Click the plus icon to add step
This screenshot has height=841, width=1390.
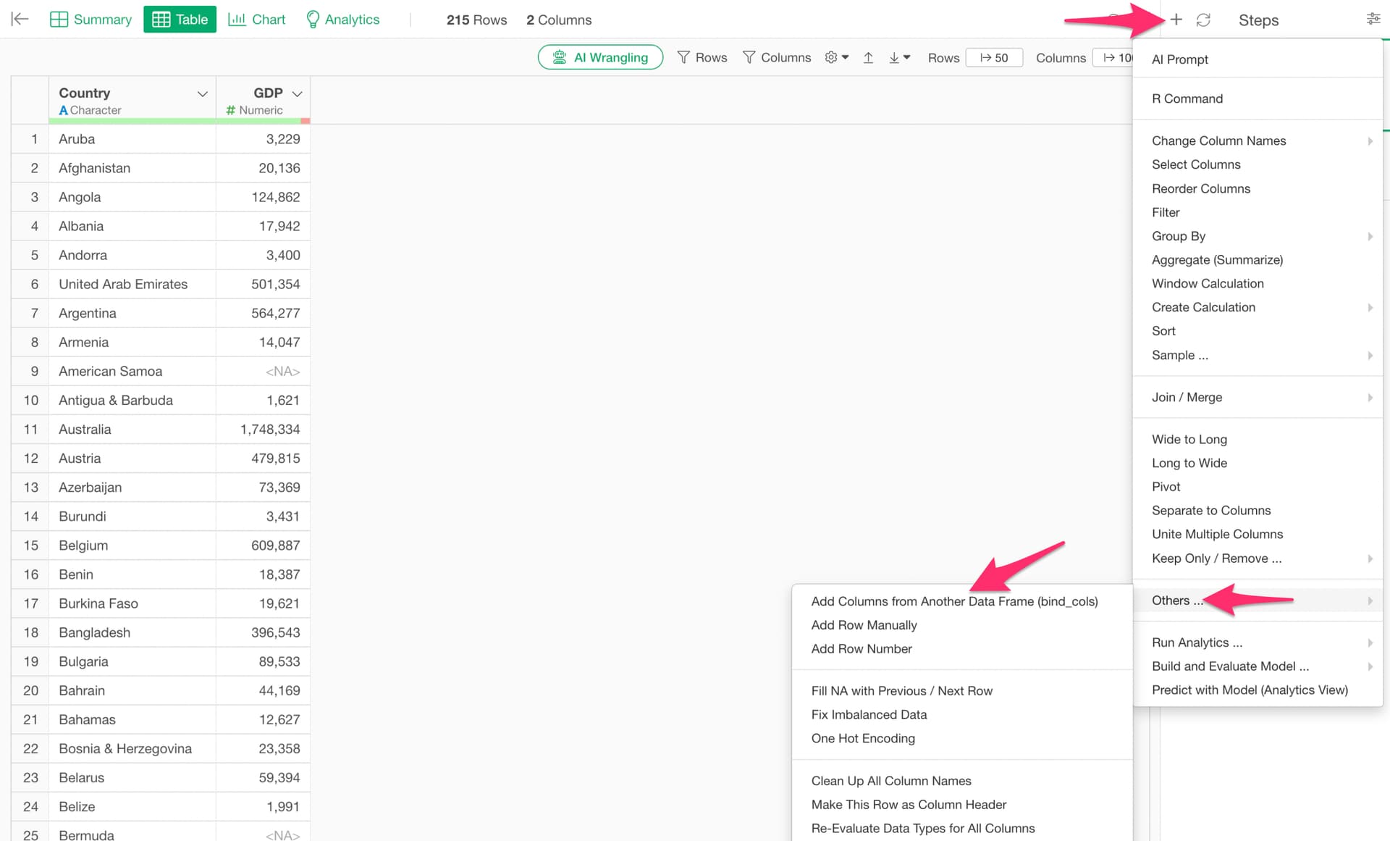tap(1176, 20)
